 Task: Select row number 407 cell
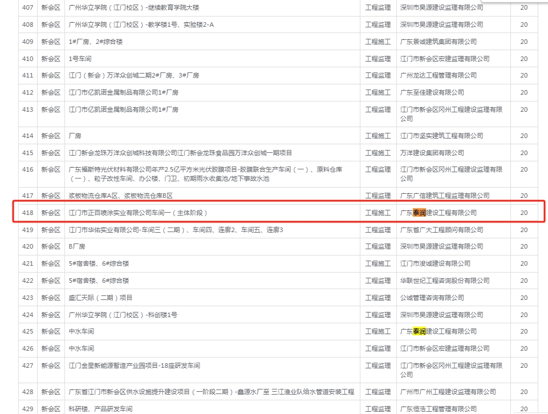(27, 7)
